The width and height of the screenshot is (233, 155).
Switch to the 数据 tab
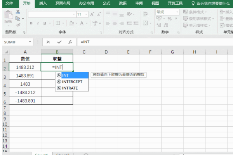tap(123, 3)
